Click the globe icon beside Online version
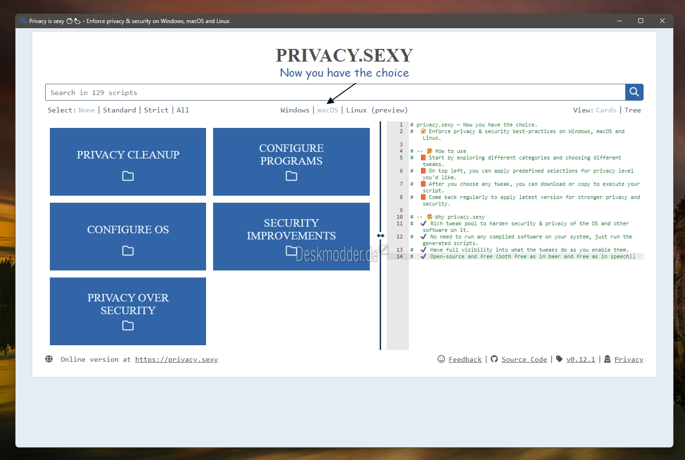This screenshot has width=685, height=460. 49,359
